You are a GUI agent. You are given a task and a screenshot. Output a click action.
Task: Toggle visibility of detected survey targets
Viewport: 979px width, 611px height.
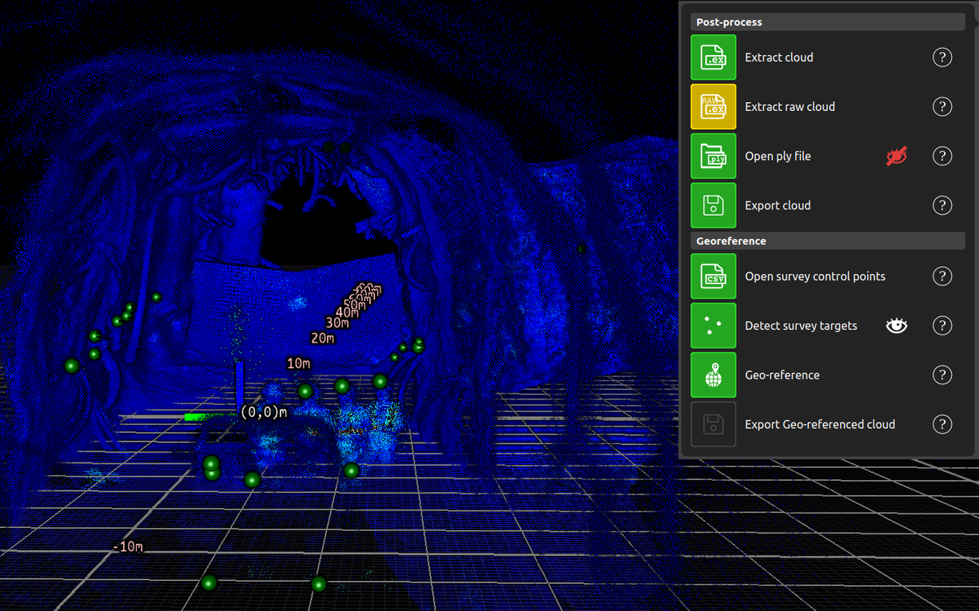(896, 325)
